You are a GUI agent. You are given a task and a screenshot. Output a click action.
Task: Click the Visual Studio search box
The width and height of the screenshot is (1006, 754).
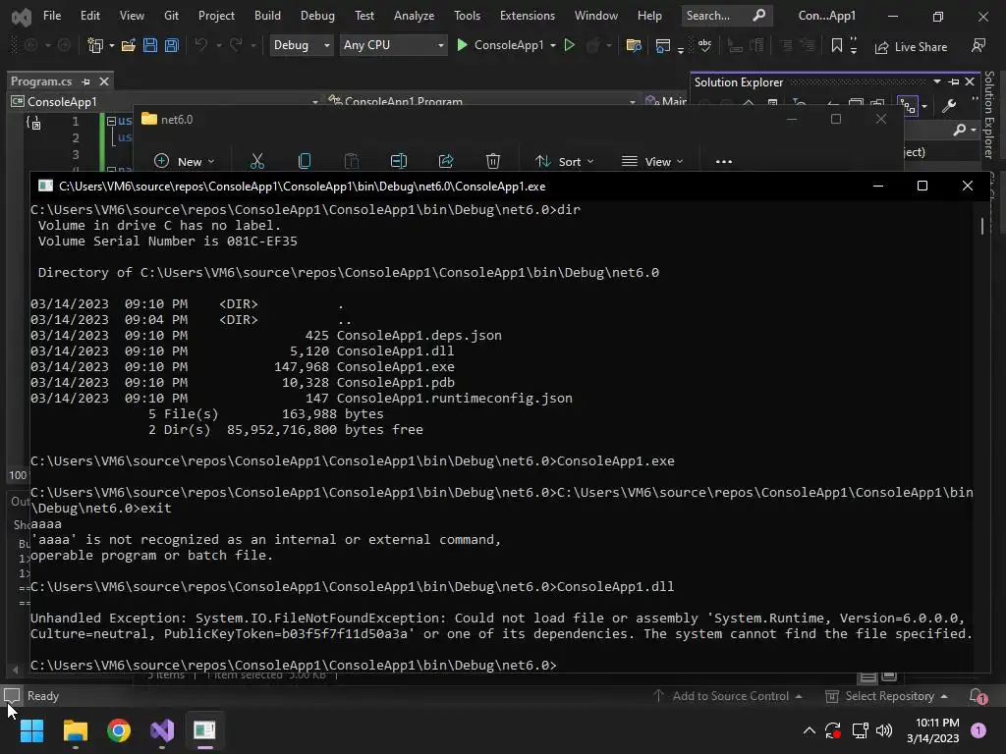point(726,16)
